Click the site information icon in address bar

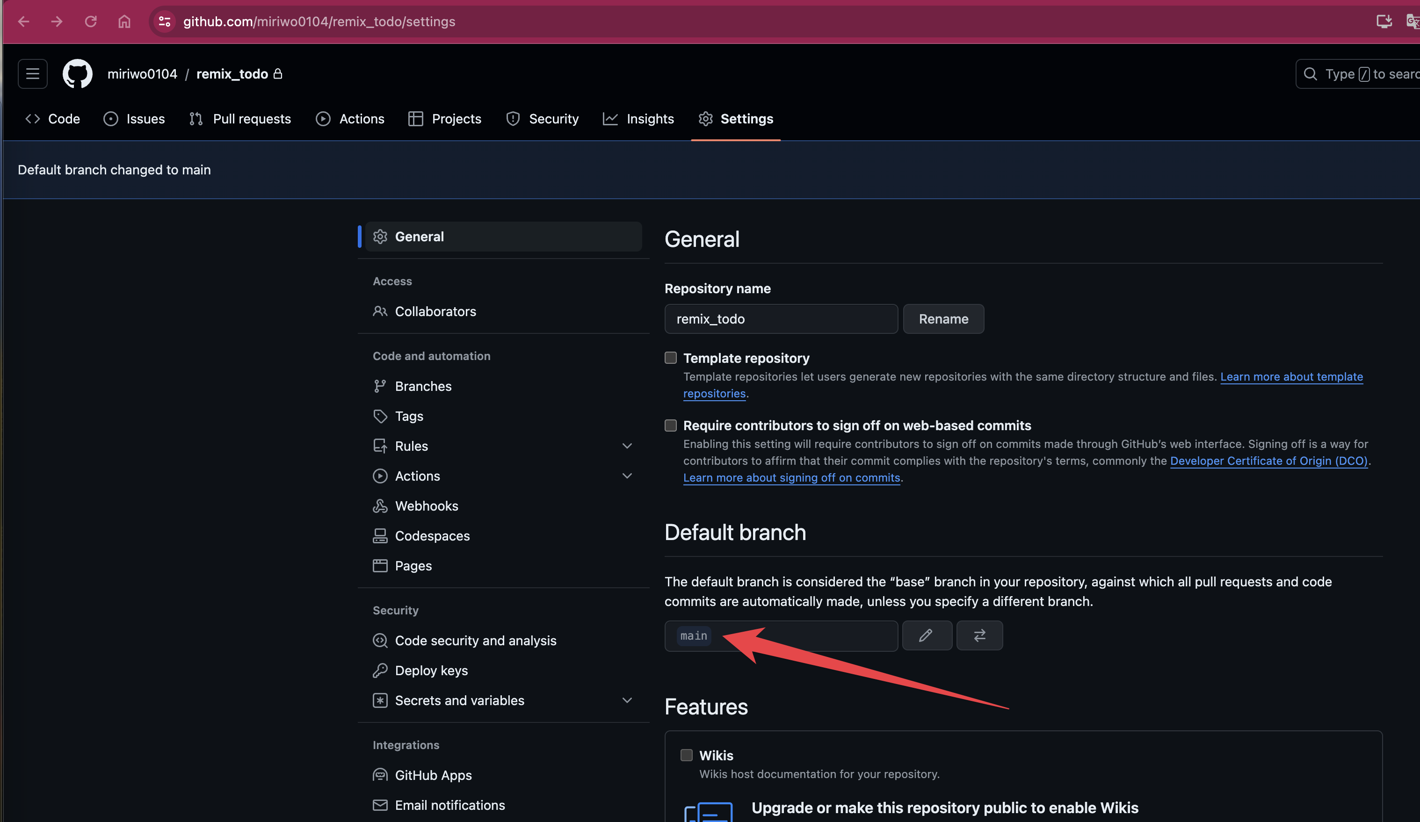tap(165, 22)
